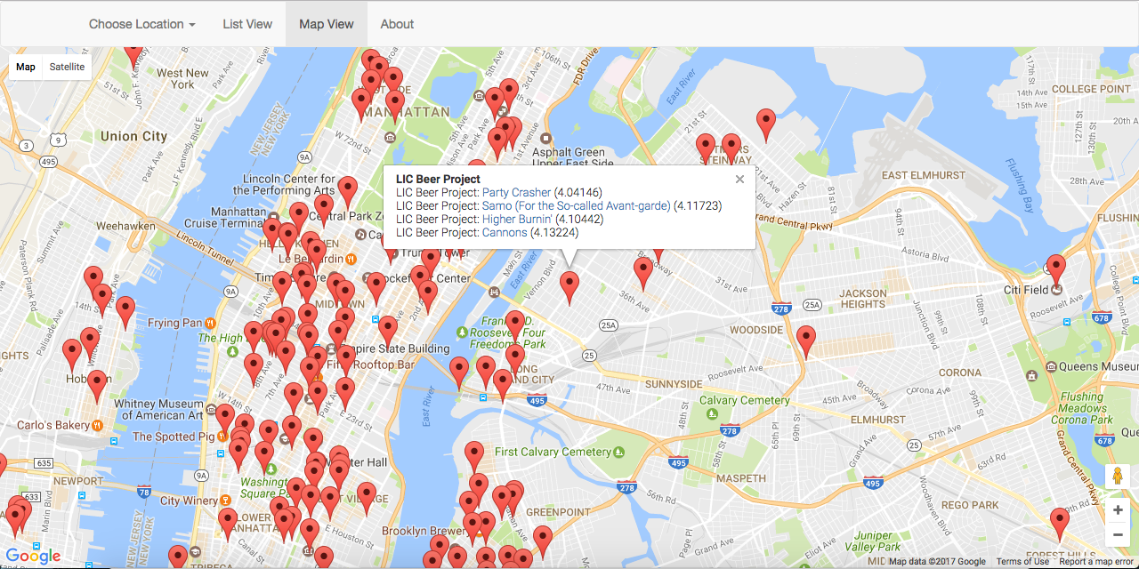This screenshot has height=569, width=1139.
Task: Open the Cannons beer link
Action: point(505,233)
